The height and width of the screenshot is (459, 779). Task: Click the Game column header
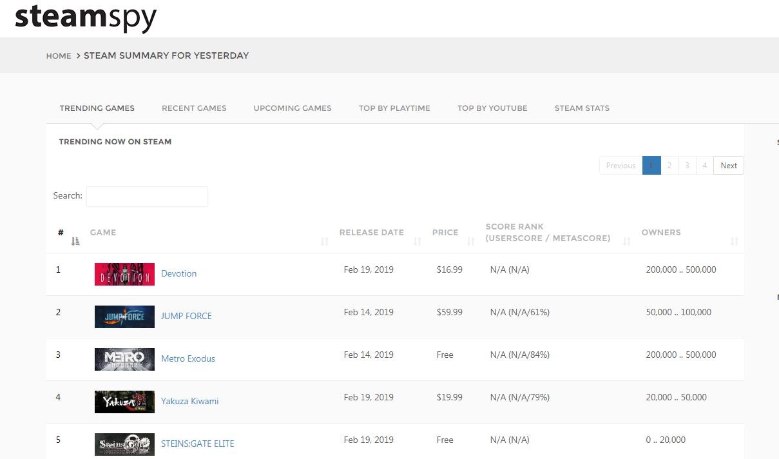click(103, 233)
